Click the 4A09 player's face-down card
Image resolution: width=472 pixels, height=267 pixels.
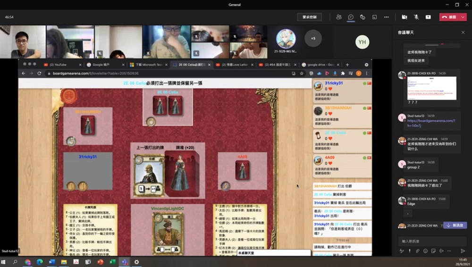(242, 170)
